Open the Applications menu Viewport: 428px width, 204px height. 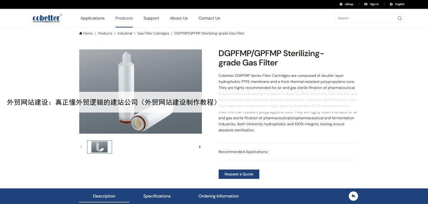tap(93, 18)
